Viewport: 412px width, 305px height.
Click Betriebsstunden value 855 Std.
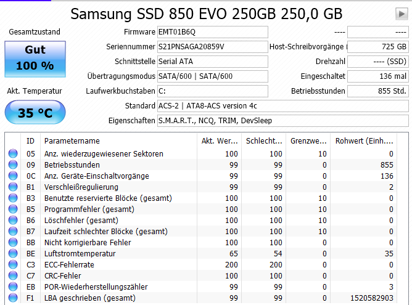tap(378, 91)
